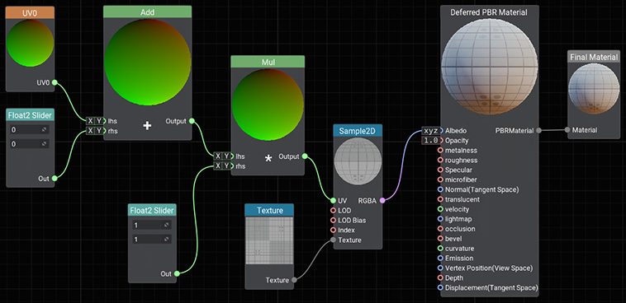Click the xyz swizzle on Albedo
Viewport: 626px width, 303px height.
[x=431, y=130]
